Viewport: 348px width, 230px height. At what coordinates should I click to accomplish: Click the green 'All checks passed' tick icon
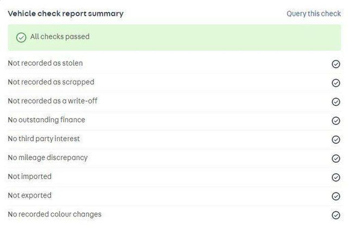pos(21,37)
